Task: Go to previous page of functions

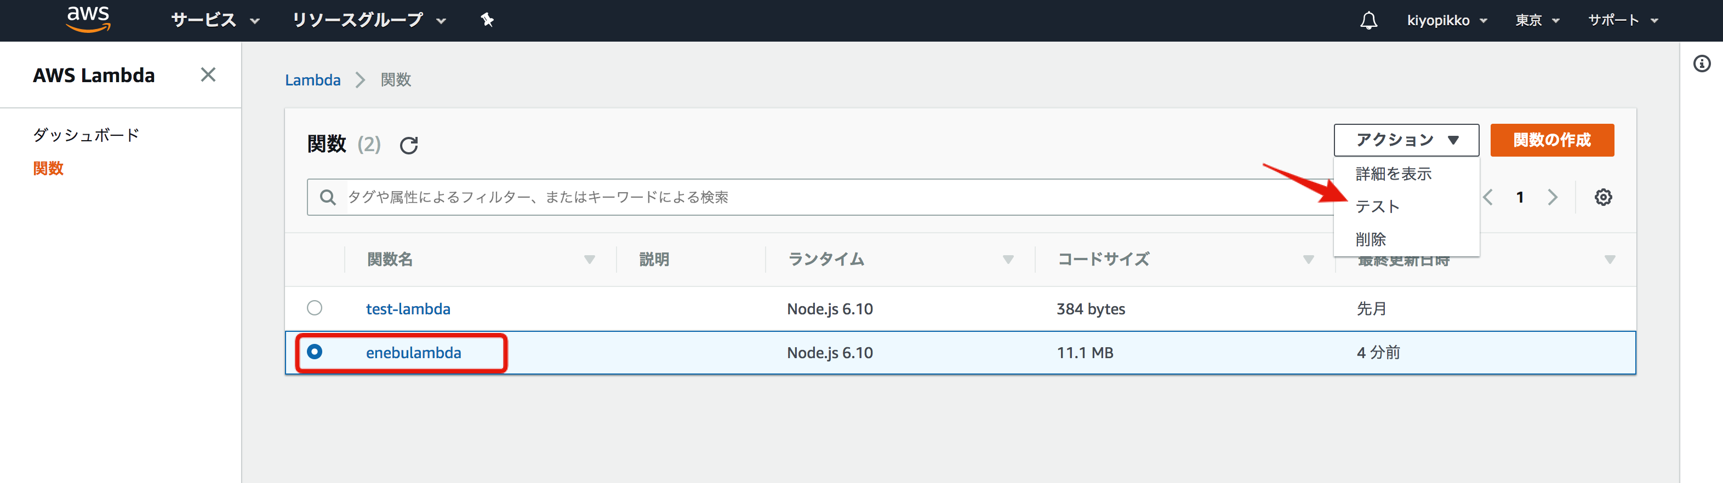Action: click(x=1488, y=197)
